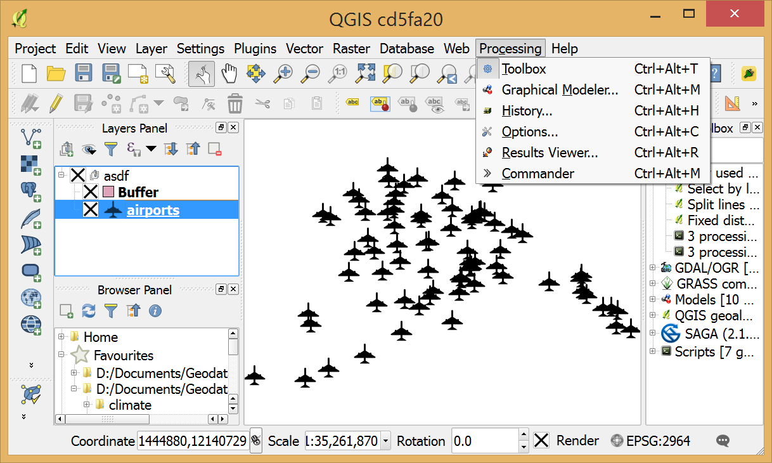Click the EPSG:2964 CRS status button
This screenshot has width=772, height=463.
coord(650,441)
